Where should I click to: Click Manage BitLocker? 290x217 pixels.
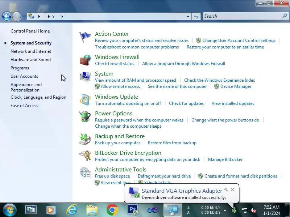click(225, 159)
